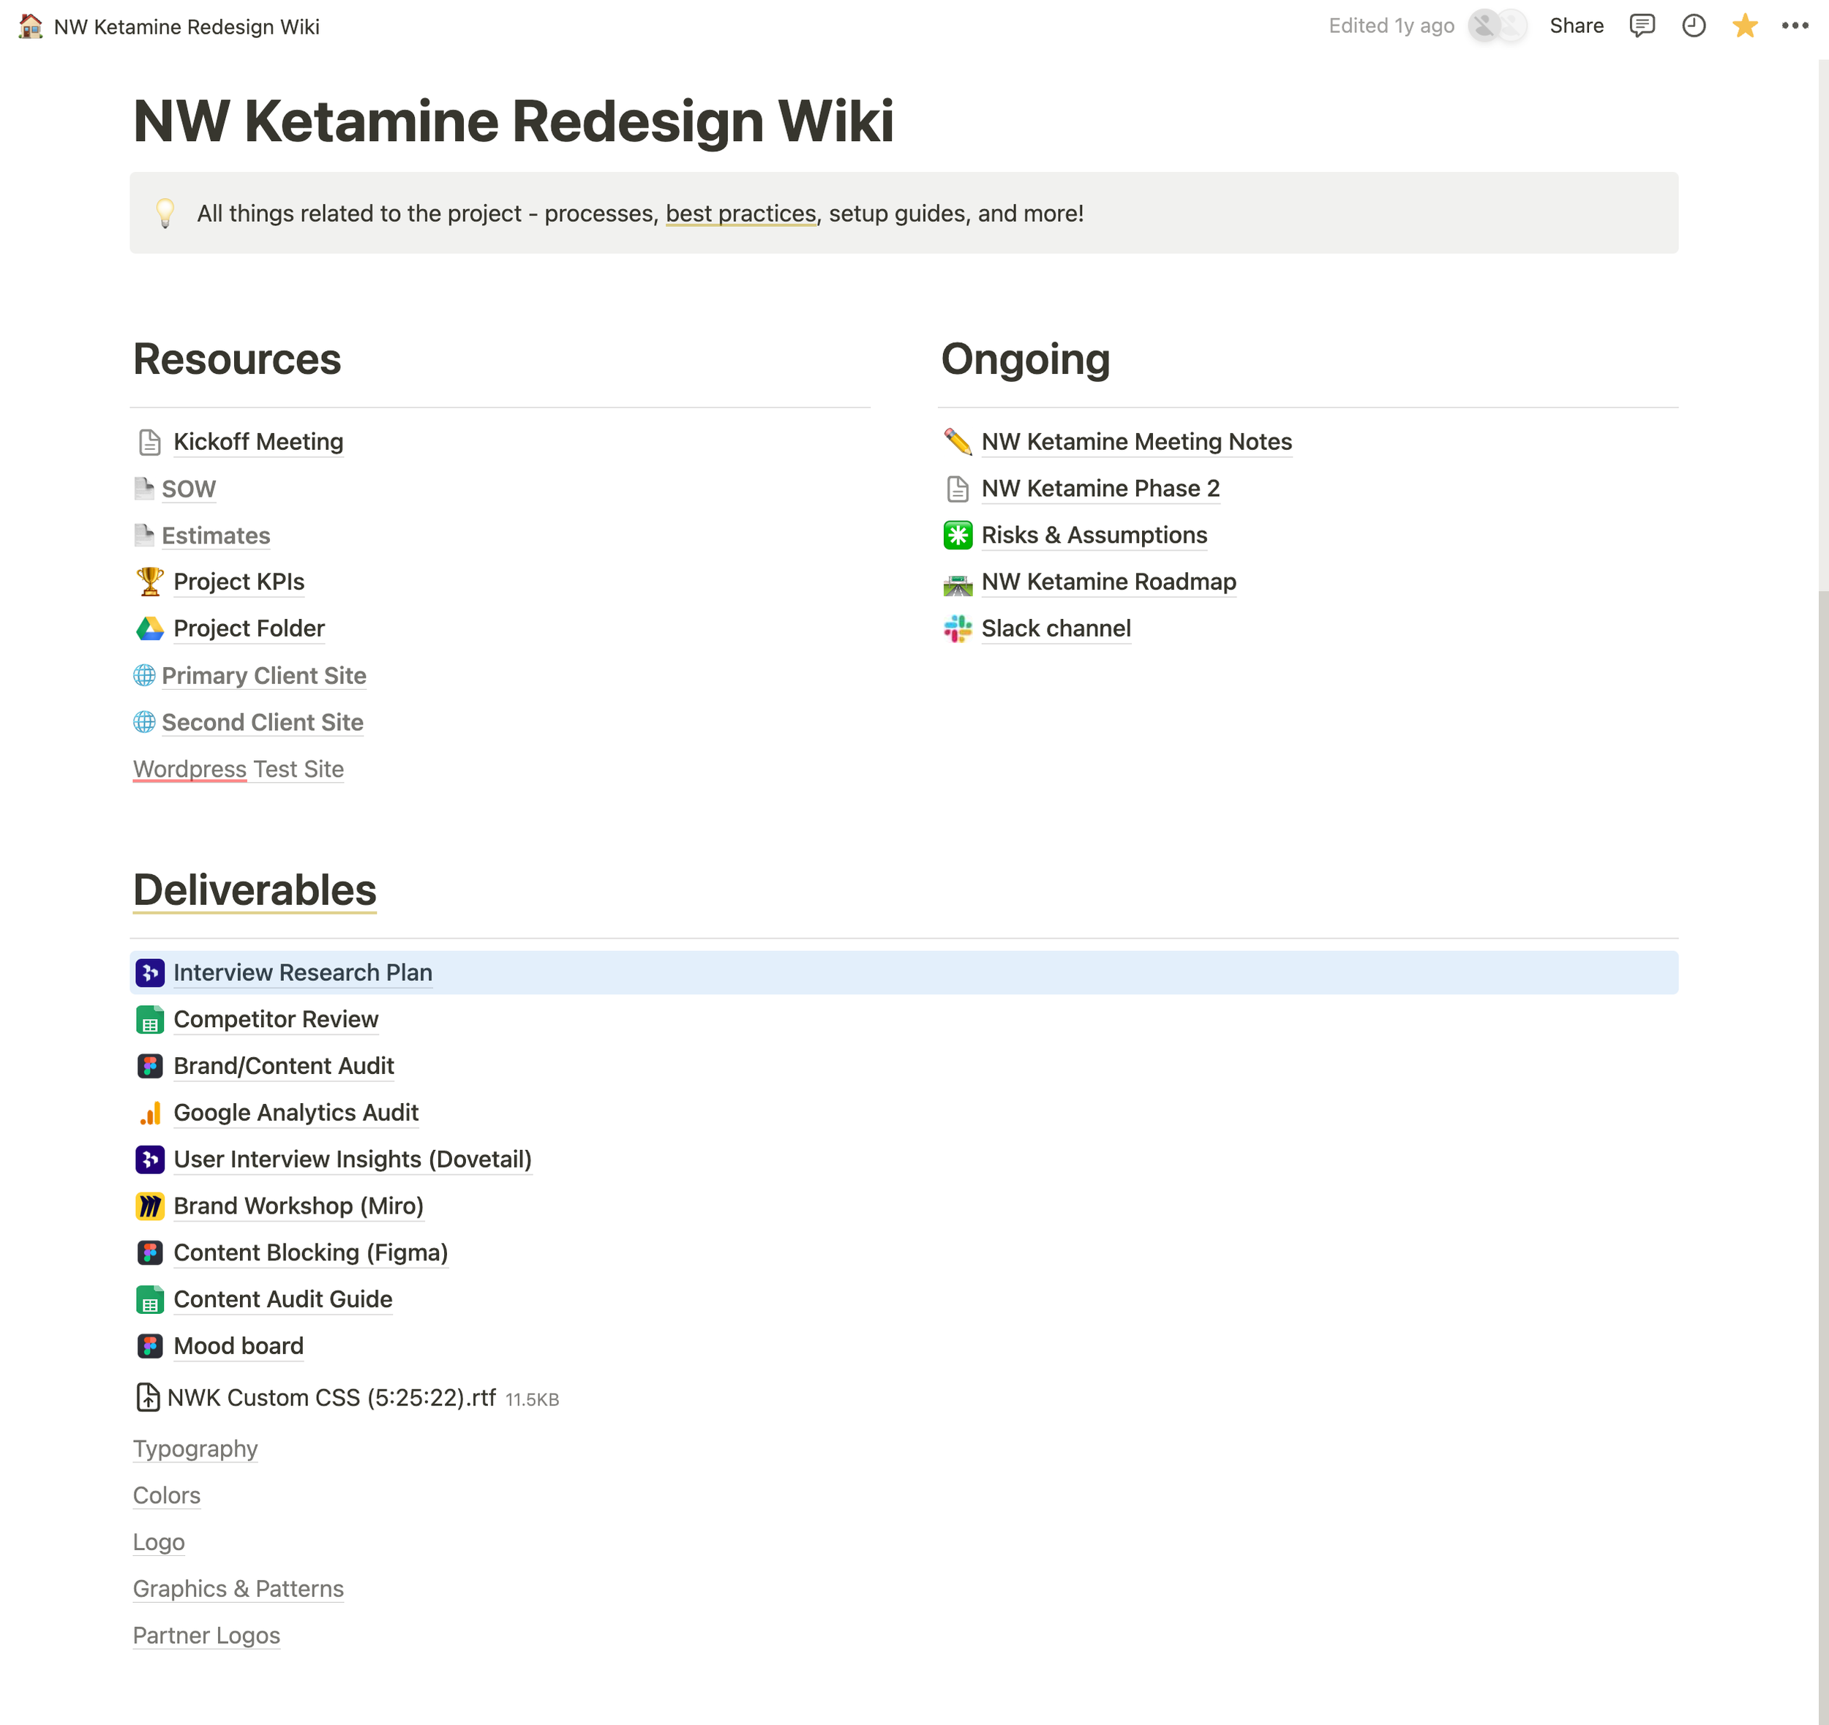Click the Slack channel icon
Image resolution: width=1829 pixels, height=1725 pixels.
[x=957, y=628]
